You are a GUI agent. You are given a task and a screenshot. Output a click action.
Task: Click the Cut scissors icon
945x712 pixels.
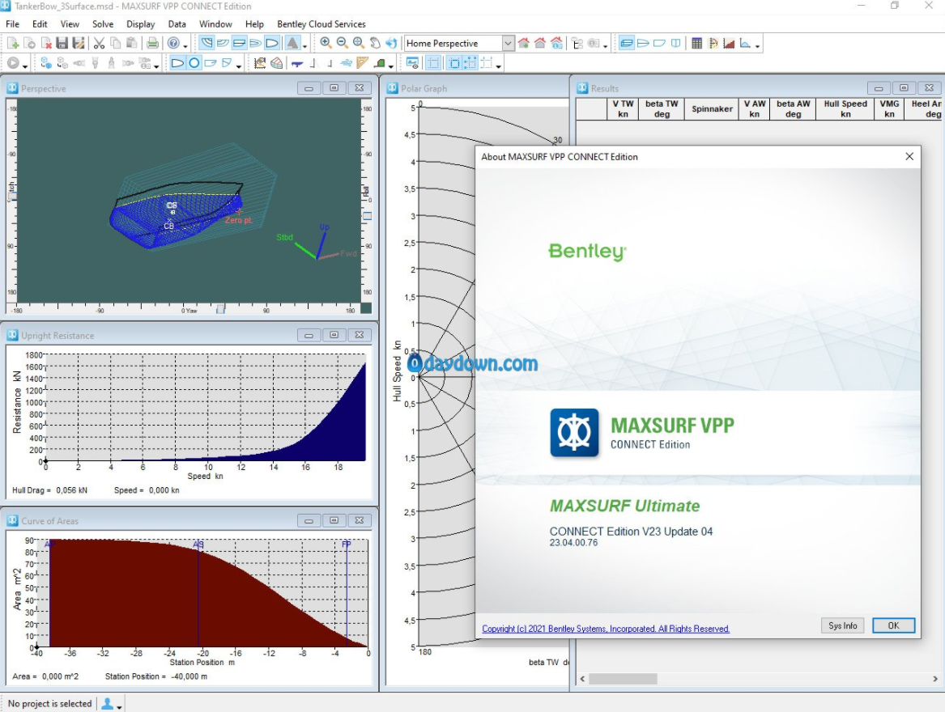point(99,44)
